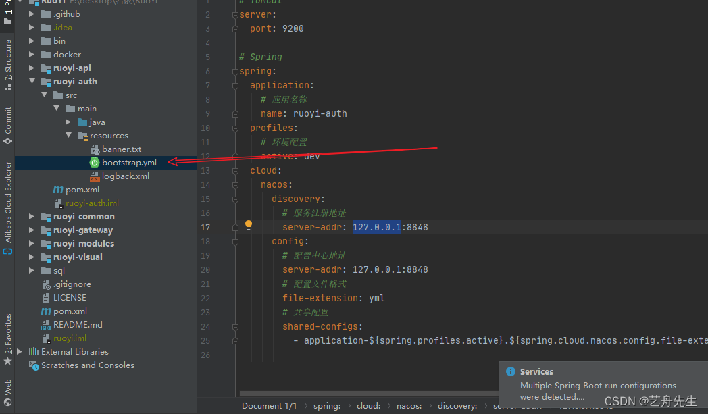Image resolution: width=708 pixels, height=414 pixels.
Task: Click the yellow lightbulb intention icon
Action: click(x=248, y=225)
